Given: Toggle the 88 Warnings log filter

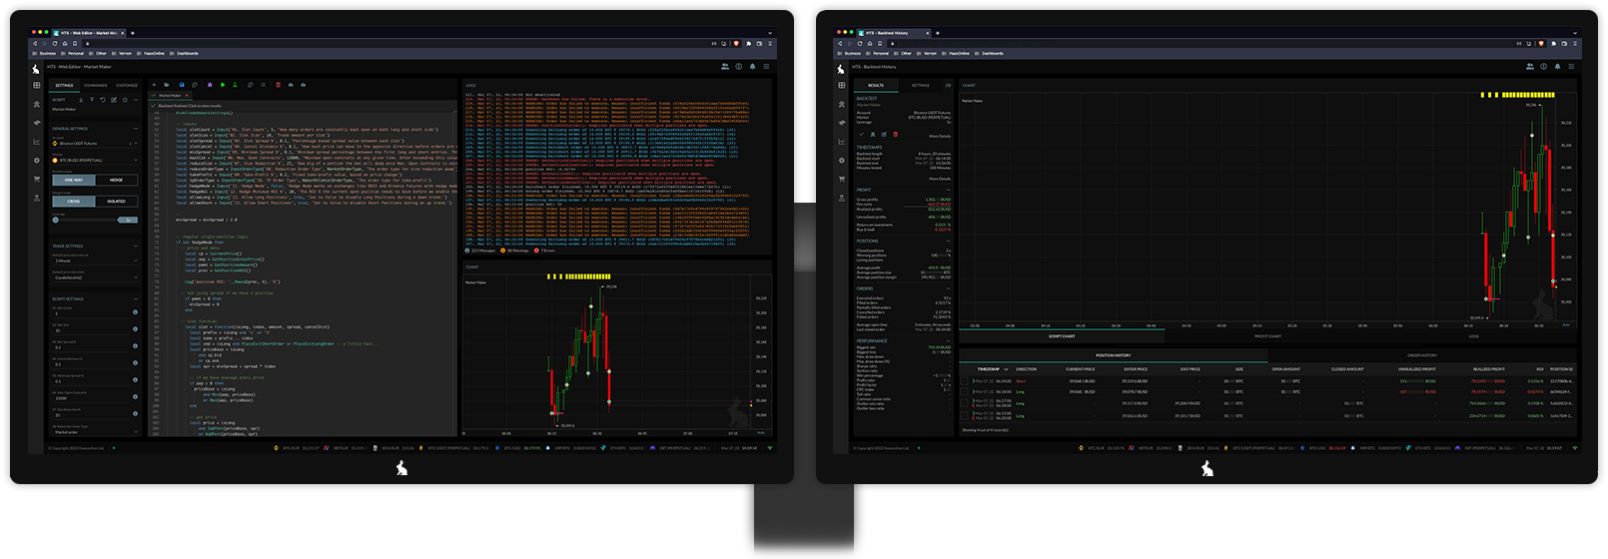Looking at the screenshot, I should coord(513,251).
